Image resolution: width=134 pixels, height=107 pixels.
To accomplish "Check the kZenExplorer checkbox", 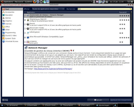I will 25,33.
